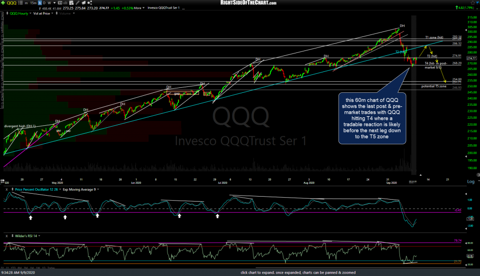The width and height of the screenshot is (480, 276).
Task: Click the 'click chart to expand' caption
Action: pyautogui.click(x=298, y=273)
